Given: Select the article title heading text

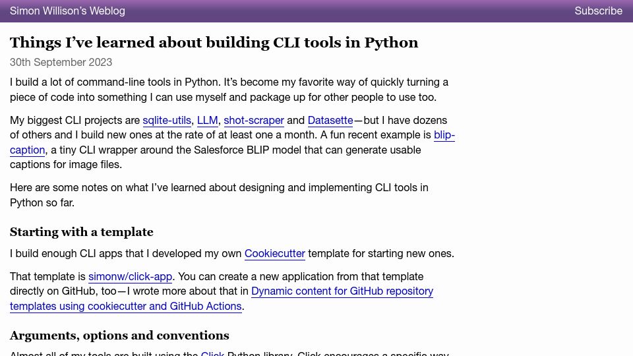Looking at the screenshot, I should click(x=214, y=42).
